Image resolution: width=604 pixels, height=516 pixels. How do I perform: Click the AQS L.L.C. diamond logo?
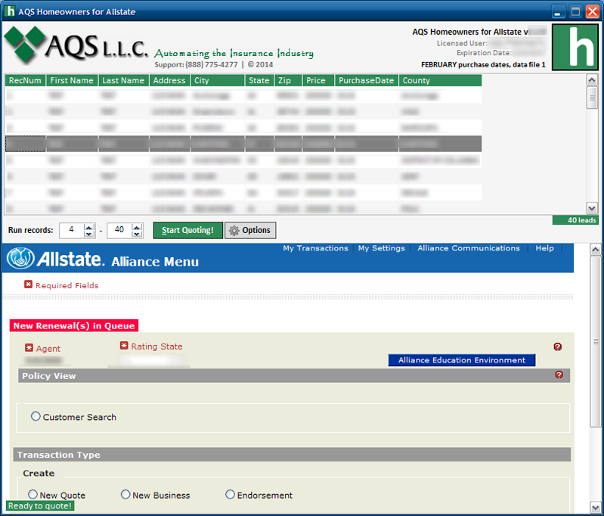[x=25, y=45]
